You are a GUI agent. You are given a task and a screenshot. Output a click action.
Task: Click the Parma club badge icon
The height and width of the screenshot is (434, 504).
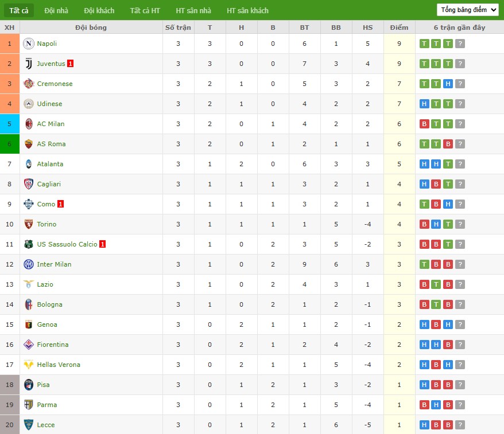29,405
